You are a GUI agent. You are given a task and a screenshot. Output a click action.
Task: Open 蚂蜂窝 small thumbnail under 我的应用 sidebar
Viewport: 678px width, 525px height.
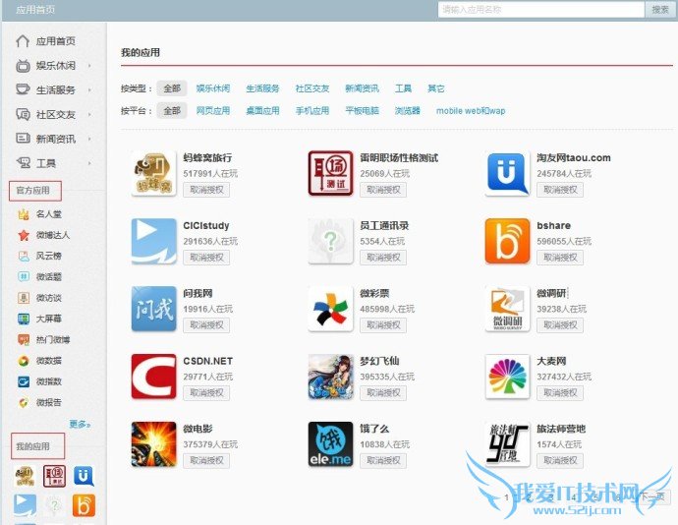(x=25, y=476)
